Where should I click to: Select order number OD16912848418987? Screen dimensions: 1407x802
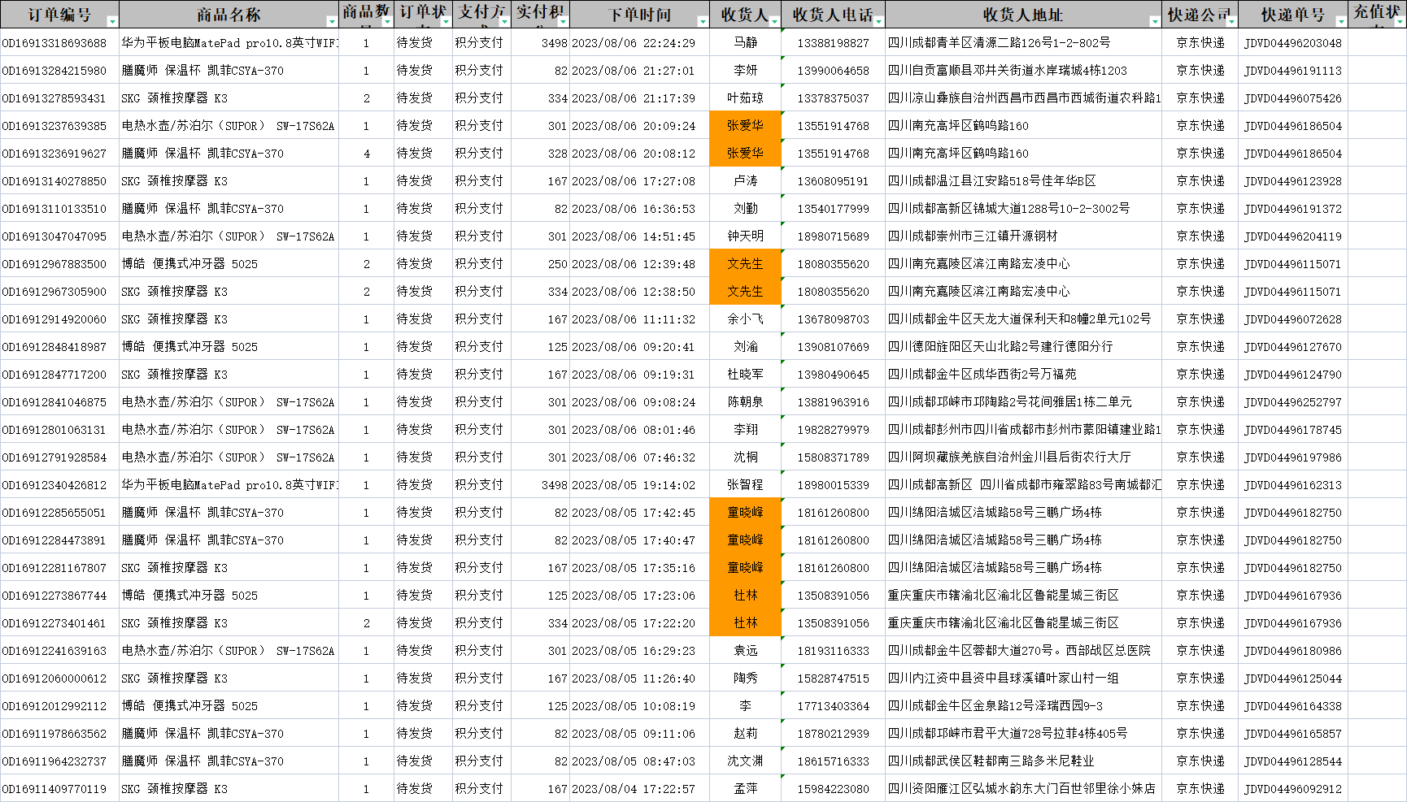(x=54, y=347)
